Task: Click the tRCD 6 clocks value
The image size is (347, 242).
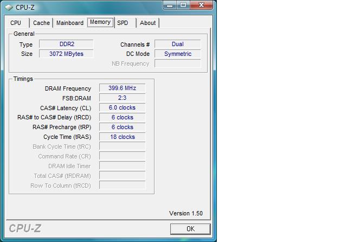Action: (123, 117)
